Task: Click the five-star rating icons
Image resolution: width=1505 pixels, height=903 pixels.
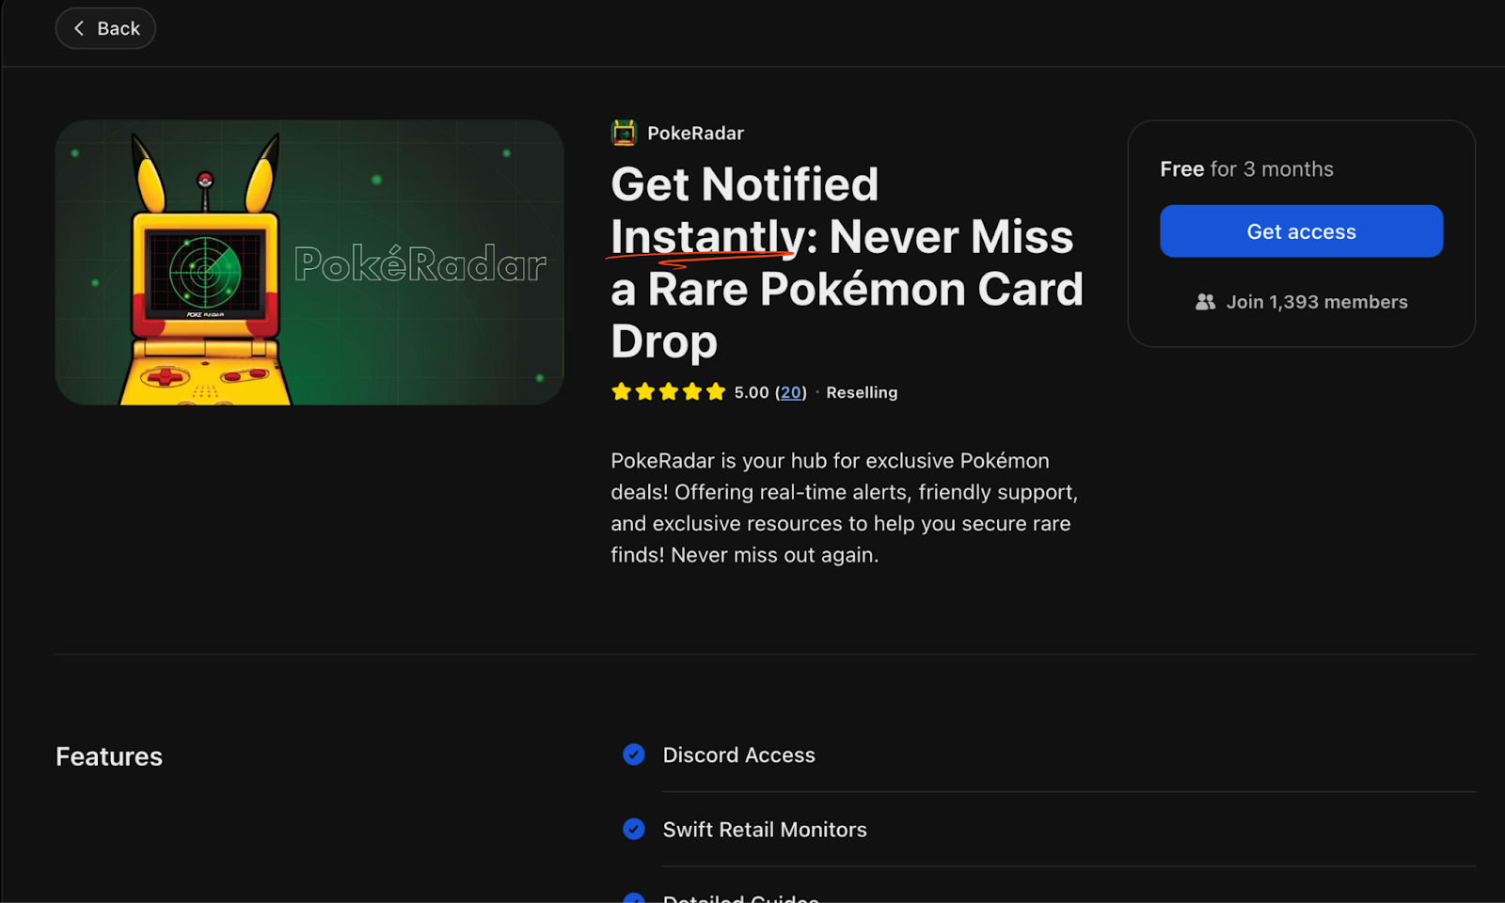Action: pos(668,391)
